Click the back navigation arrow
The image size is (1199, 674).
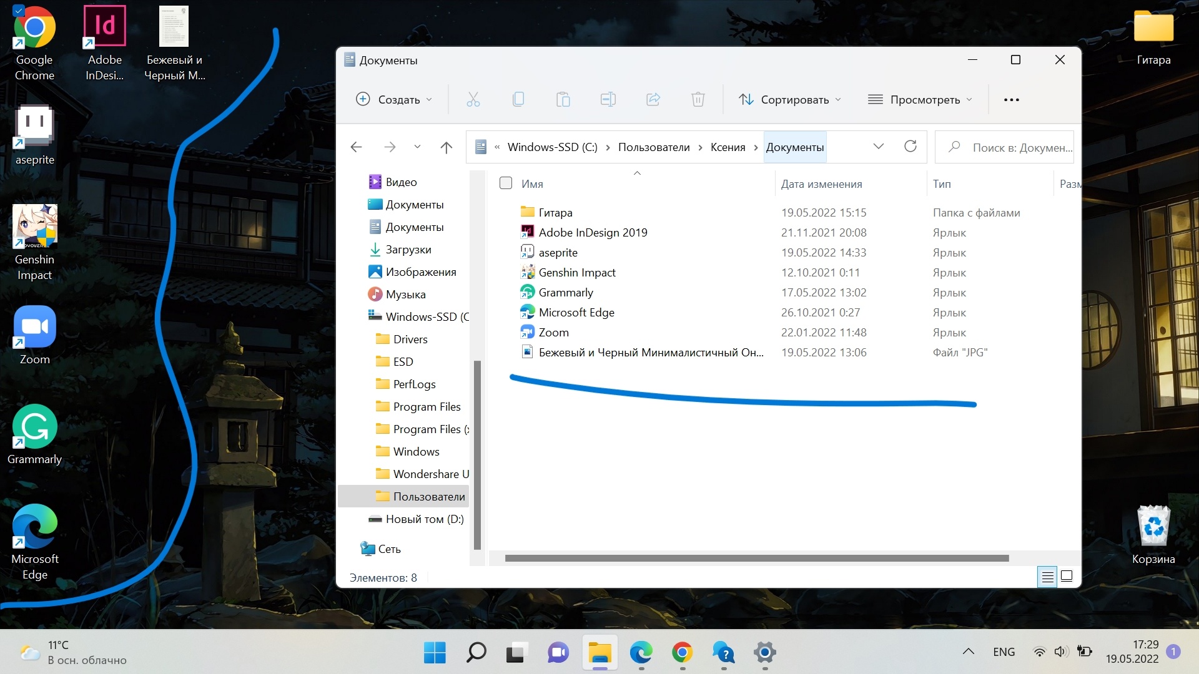(356, 147)
